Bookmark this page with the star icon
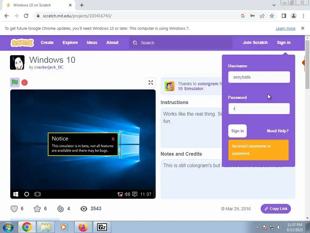 [272, 16]
